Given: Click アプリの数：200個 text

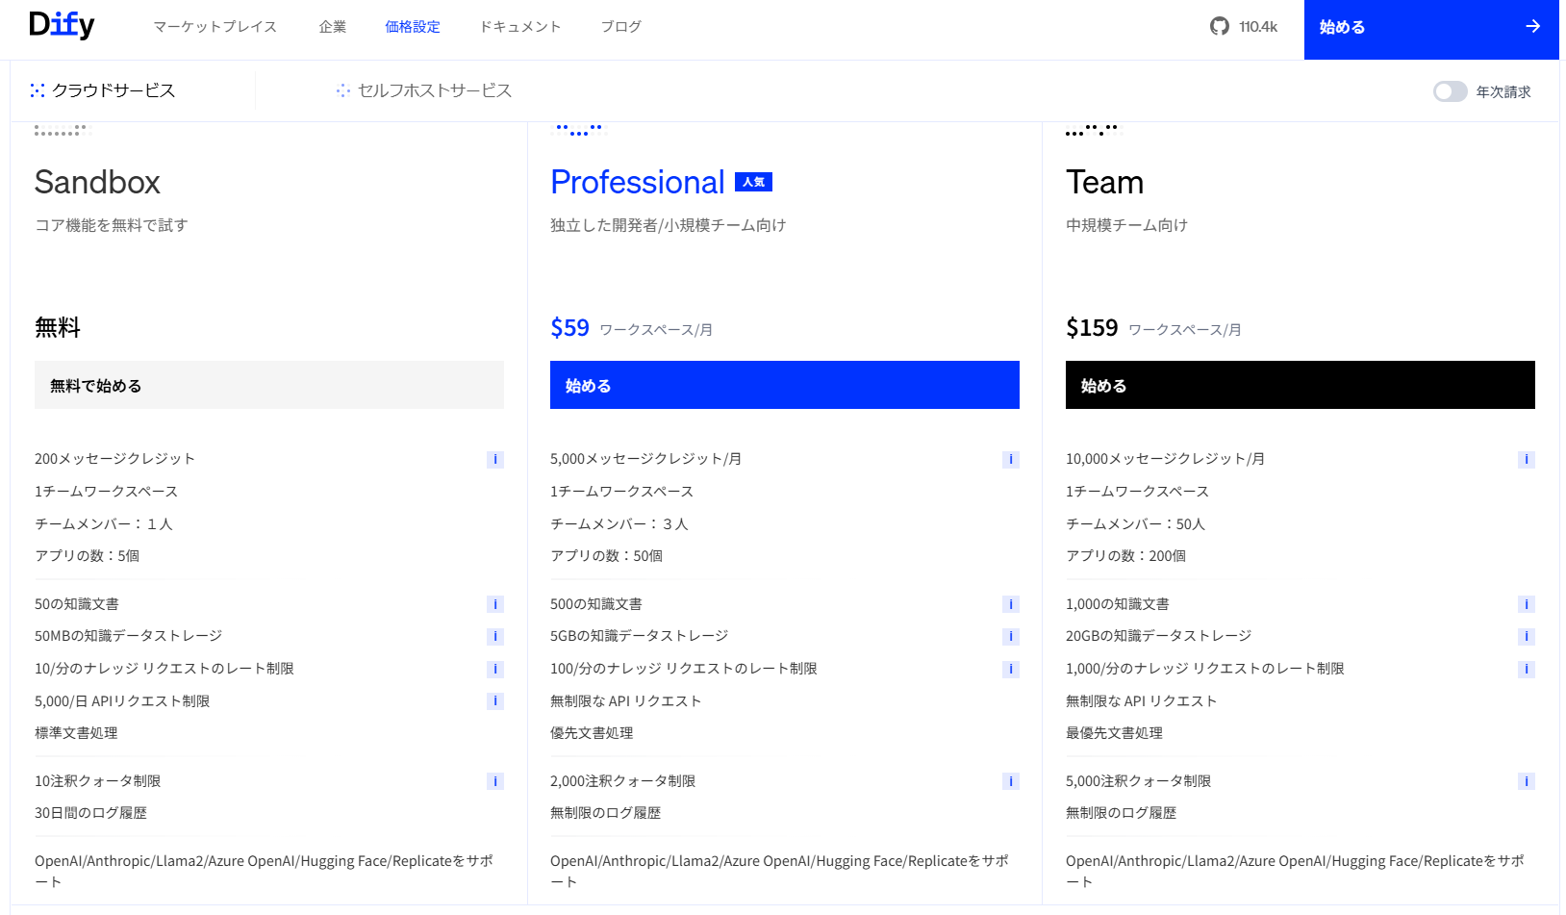Looking at the screenshot, I should tap(1125, 556).
